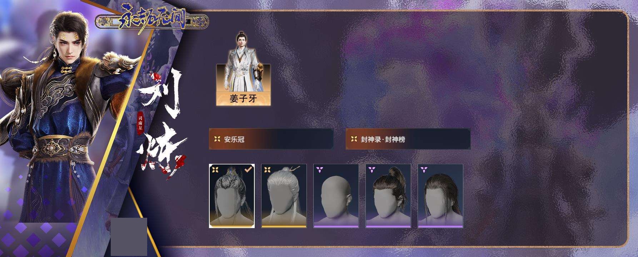Click purple rarity icon on slicked-back hair card
The image size is (638, 257).
tap(424, 170)
